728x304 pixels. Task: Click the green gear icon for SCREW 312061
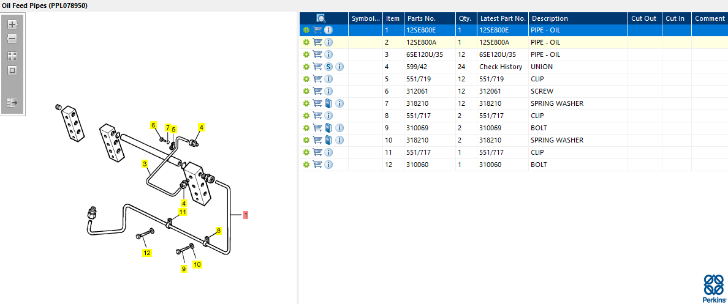(306, 91)
